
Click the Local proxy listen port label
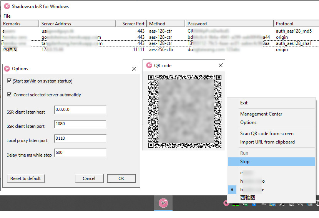27,140
